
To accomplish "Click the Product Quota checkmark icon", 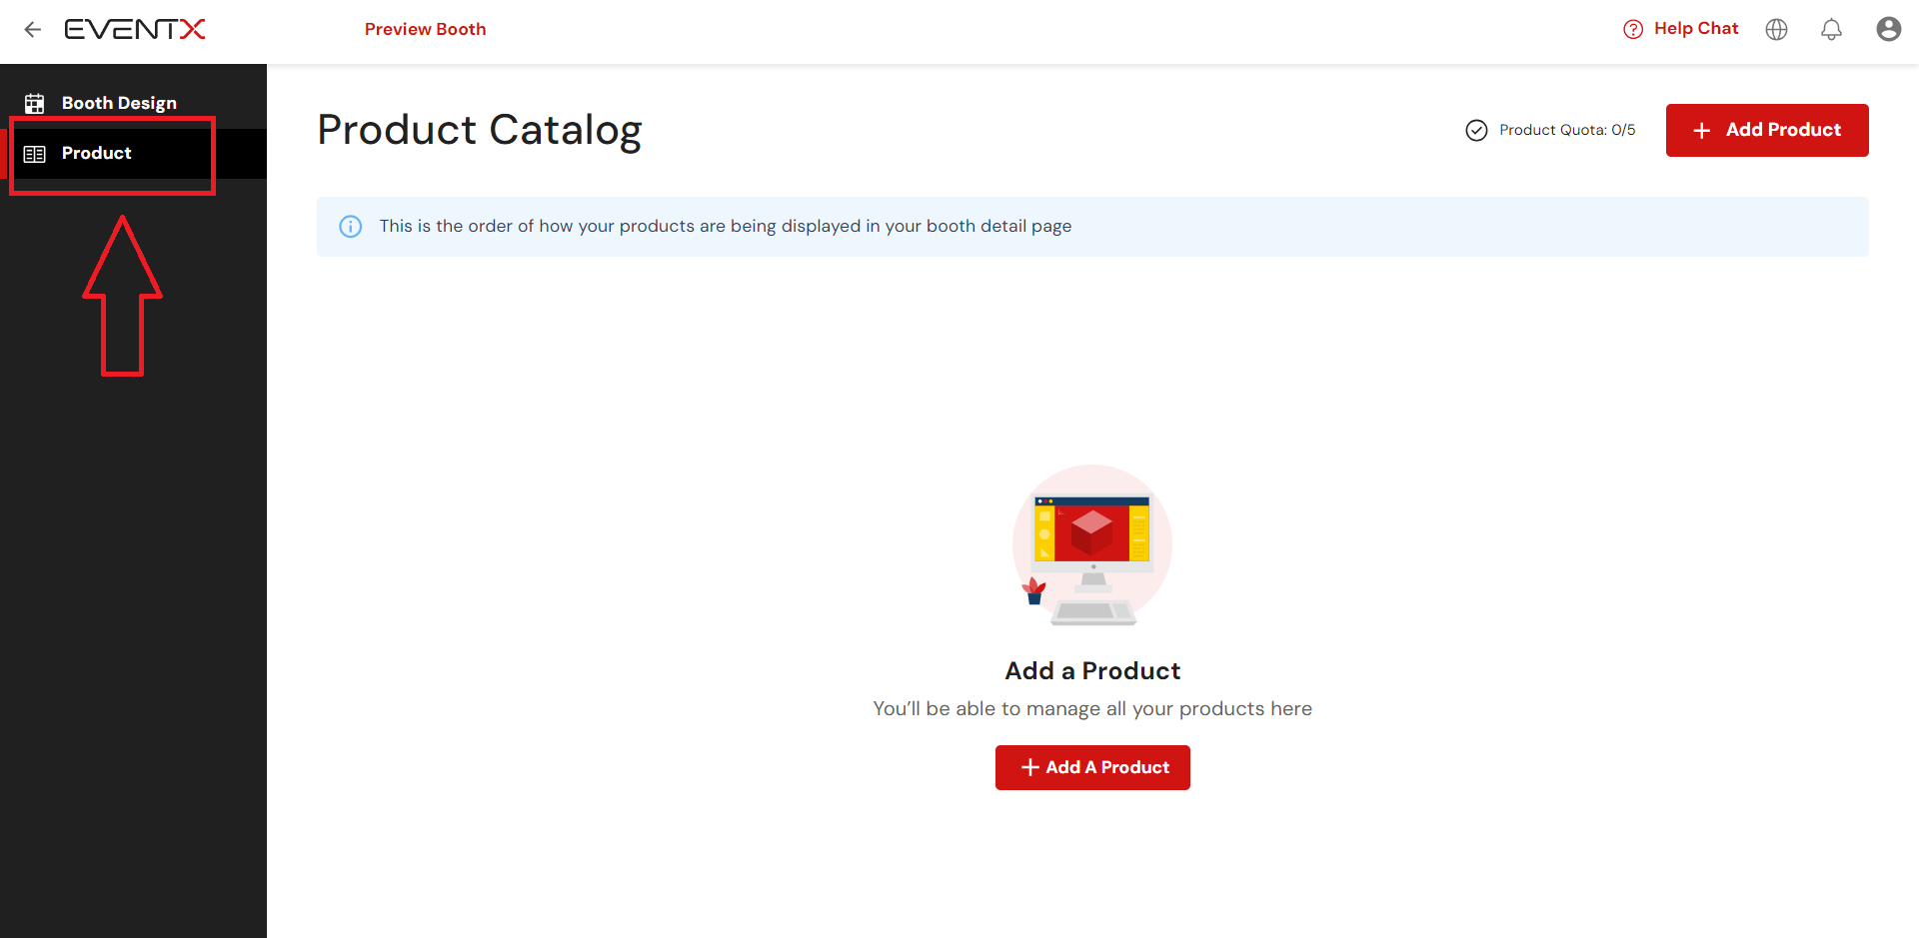I will tap(1476, 131).
